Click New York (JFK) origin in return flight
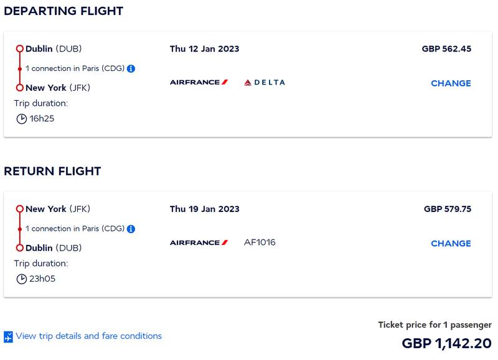Viewport: 498px width, 360px height. pyautogui.click(x=58, y=209)
